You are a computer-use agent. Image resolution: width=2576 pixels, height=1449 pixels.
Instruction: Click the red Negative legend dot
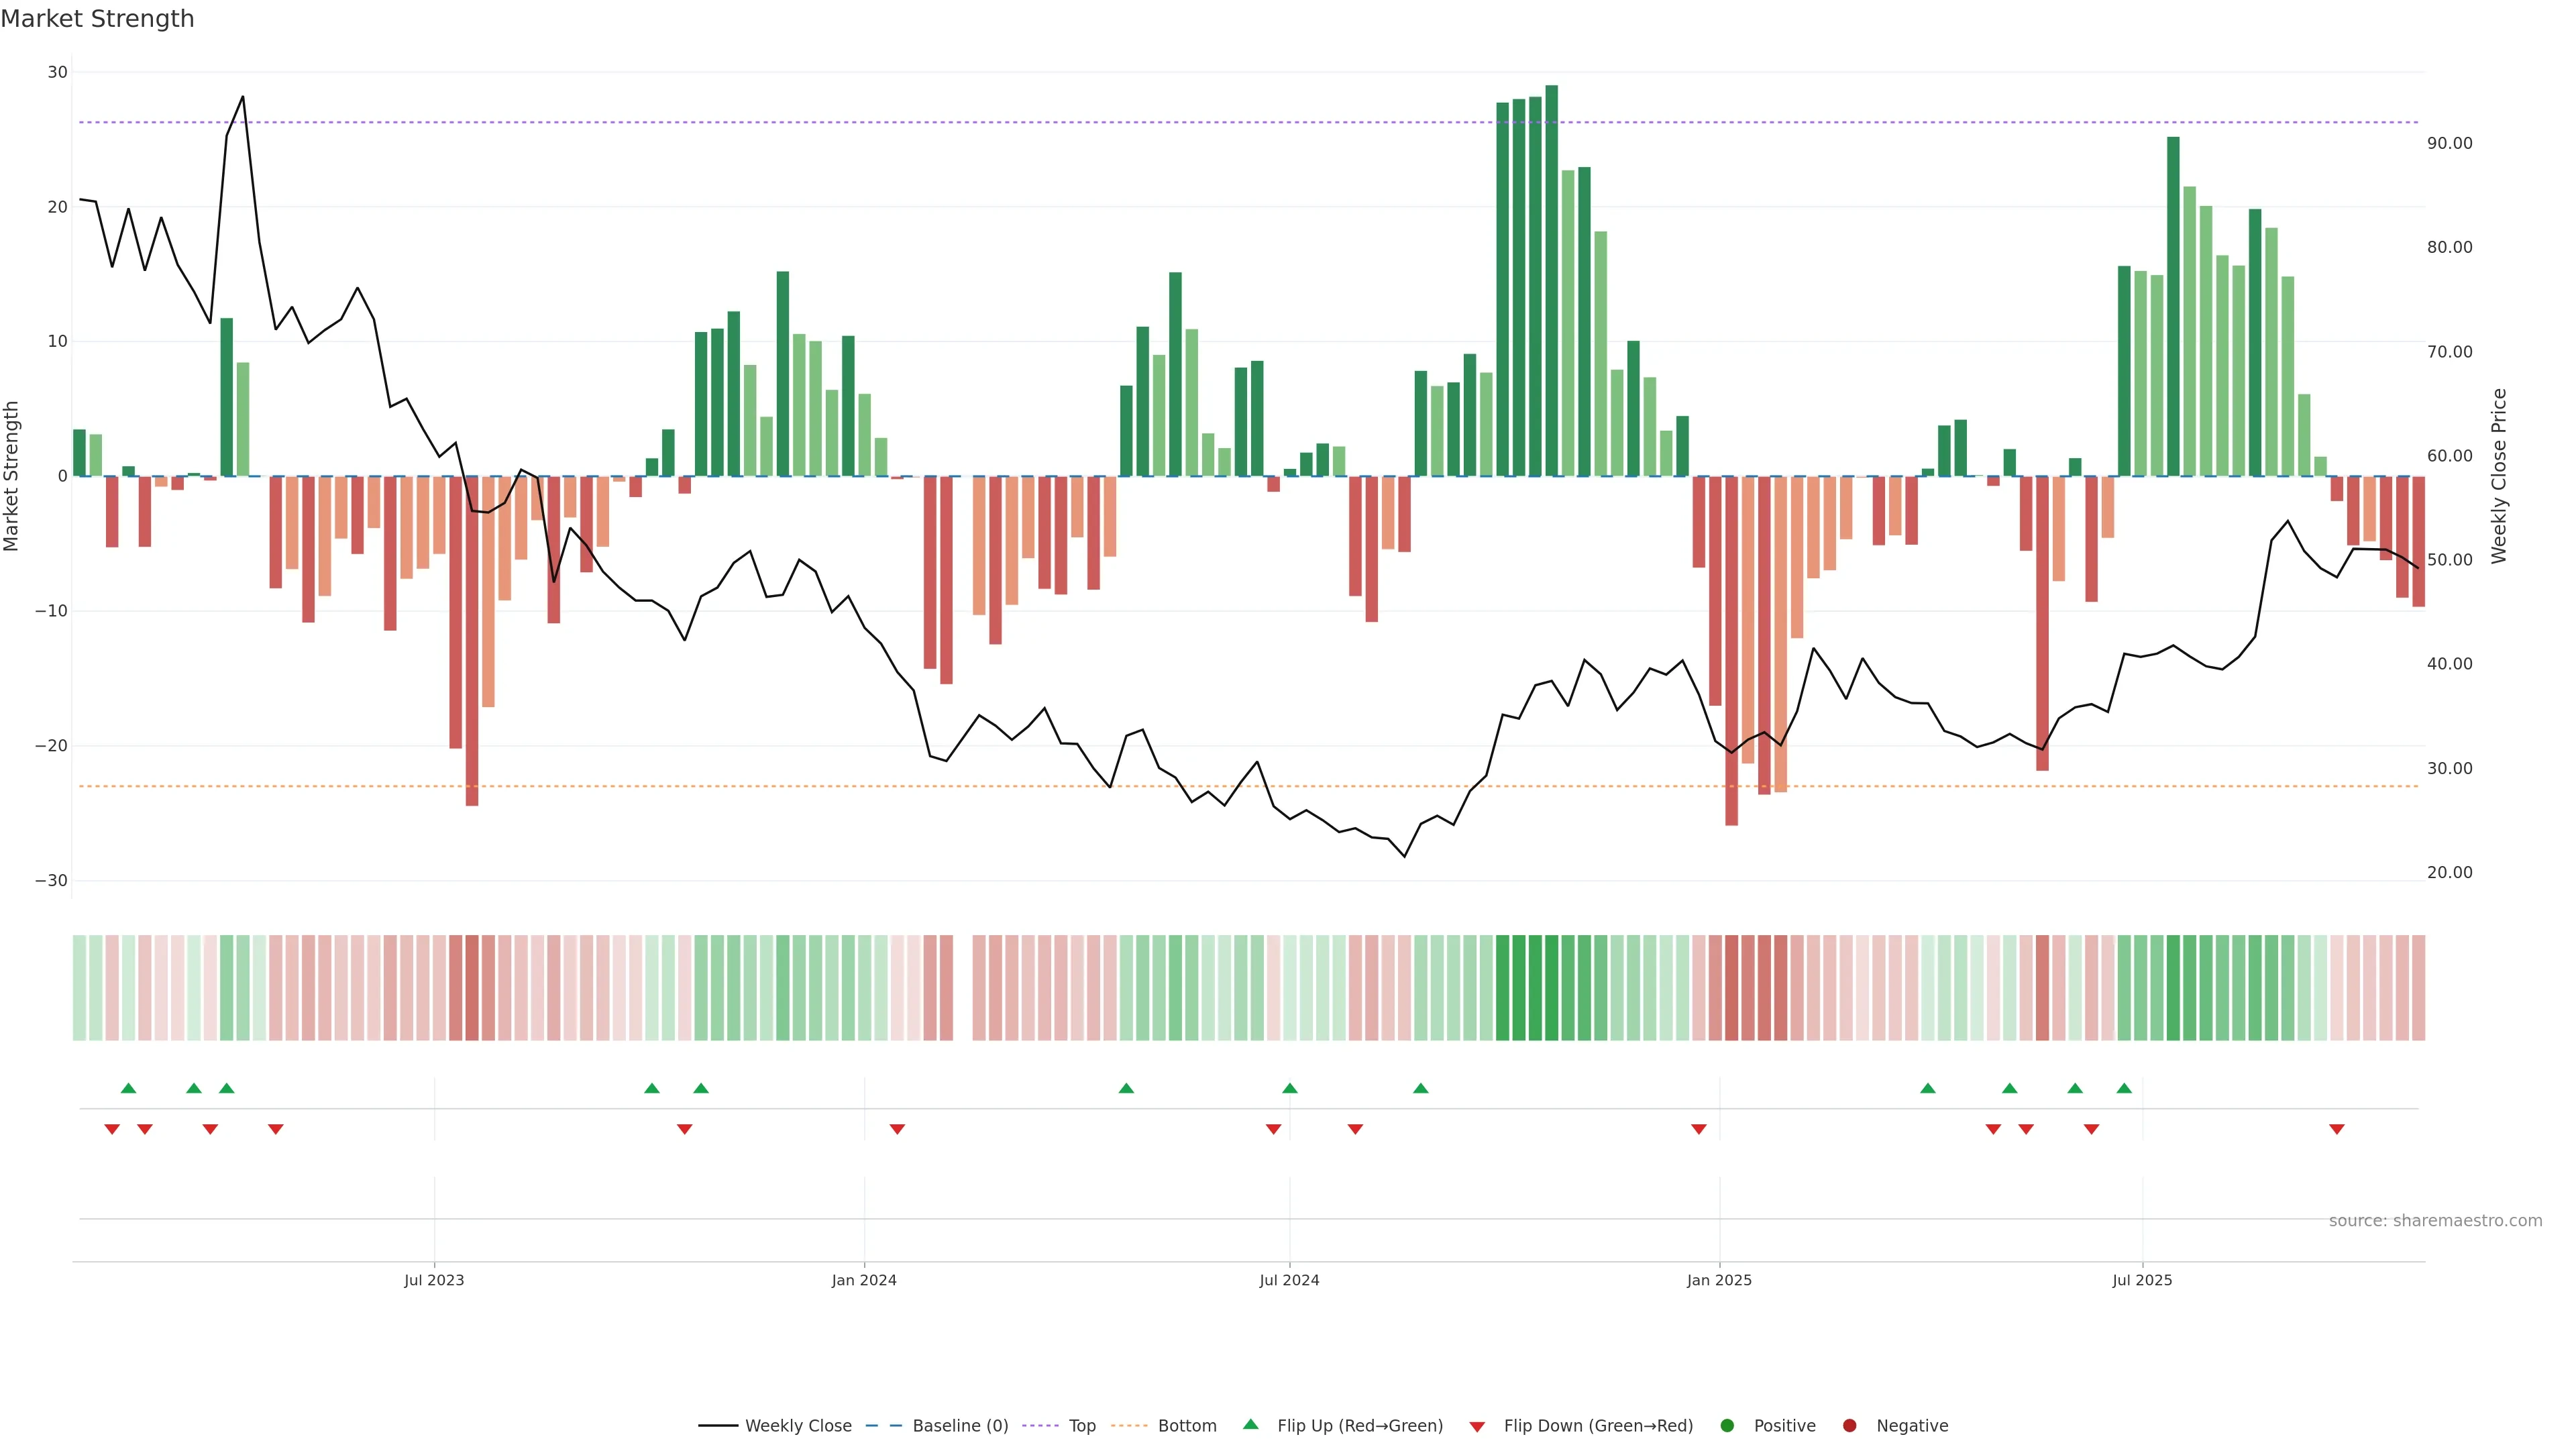pos(1849,1426)
